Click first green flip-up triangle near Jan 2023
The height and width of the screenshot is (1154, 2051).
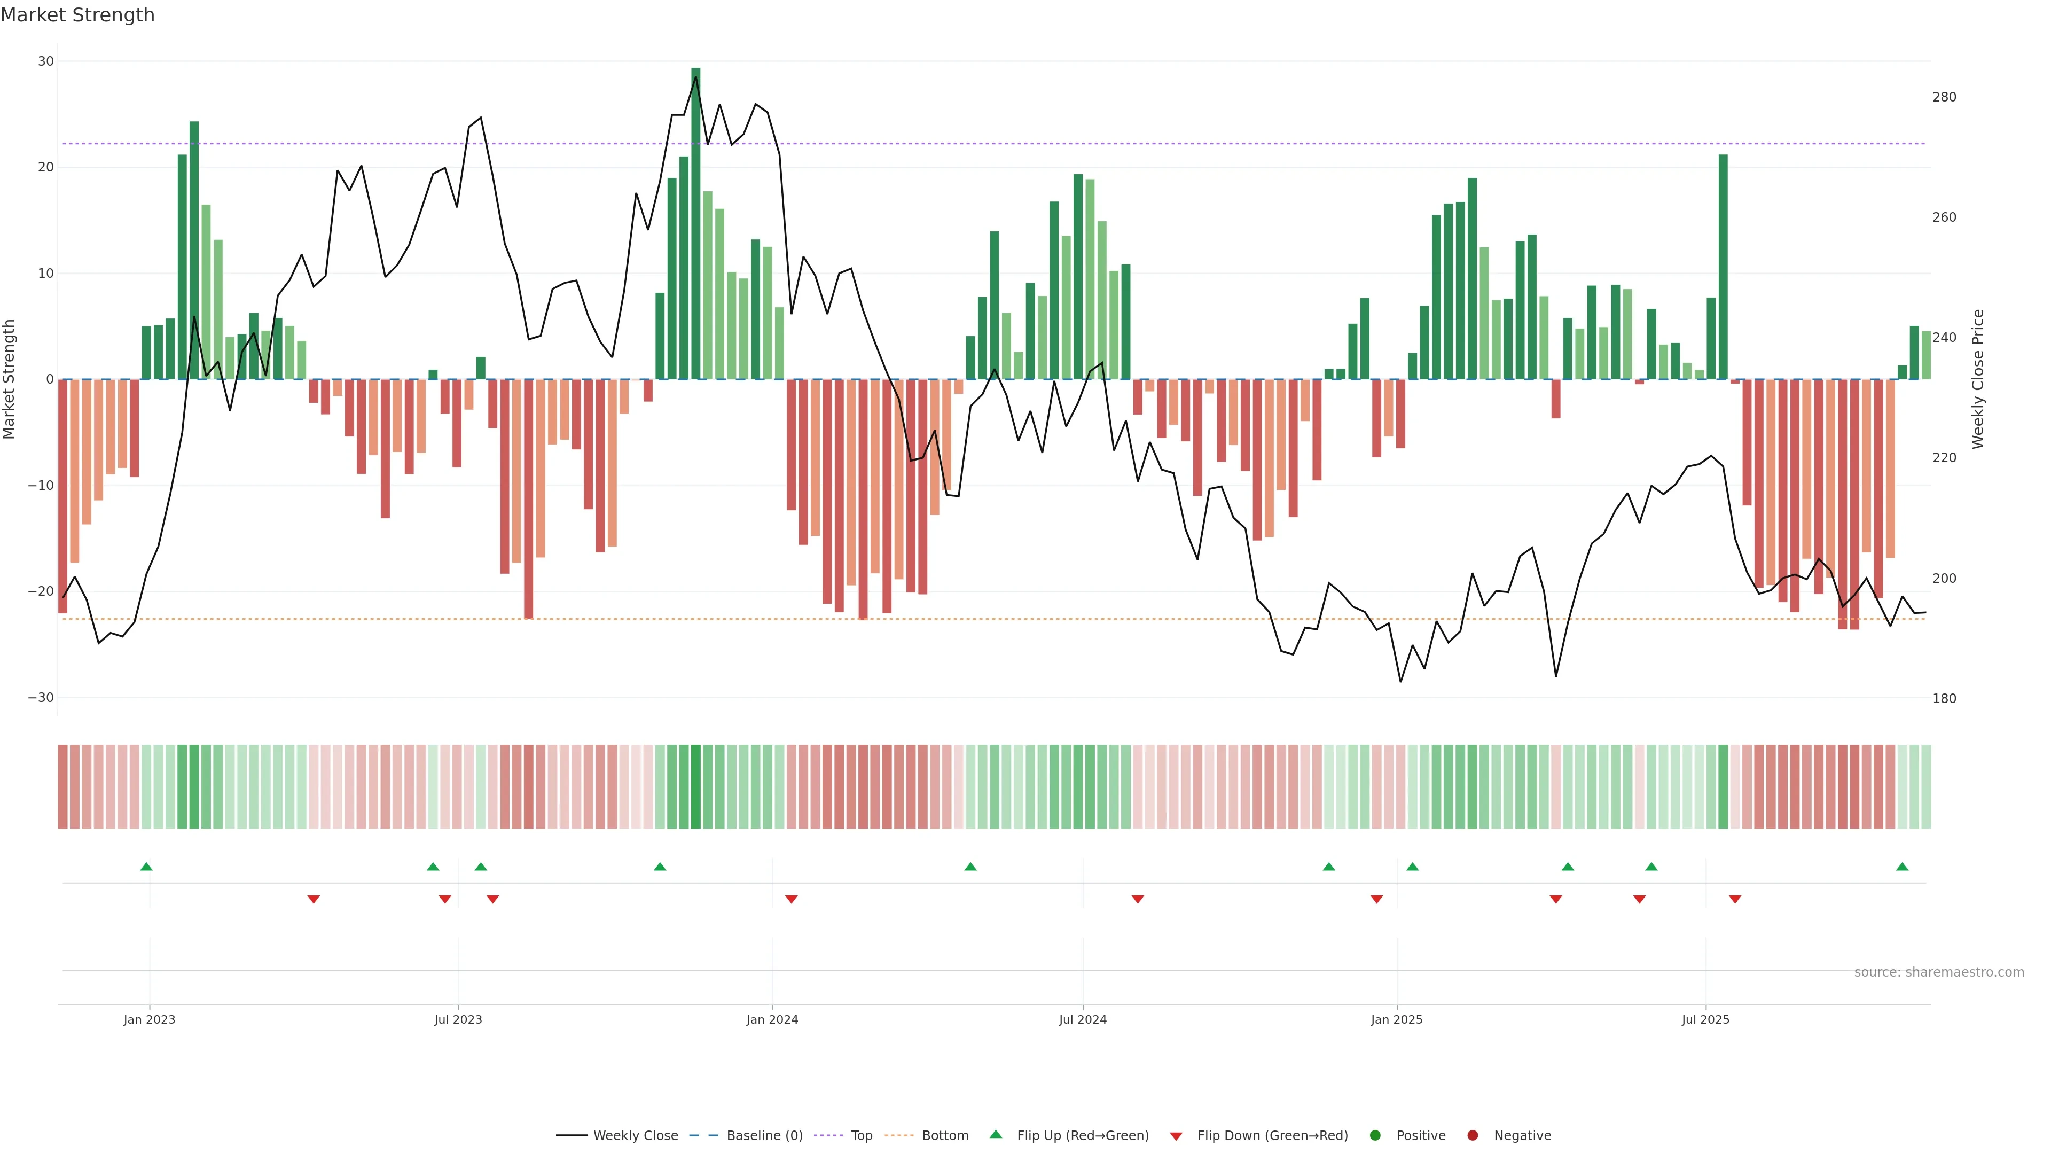point(146,867)
